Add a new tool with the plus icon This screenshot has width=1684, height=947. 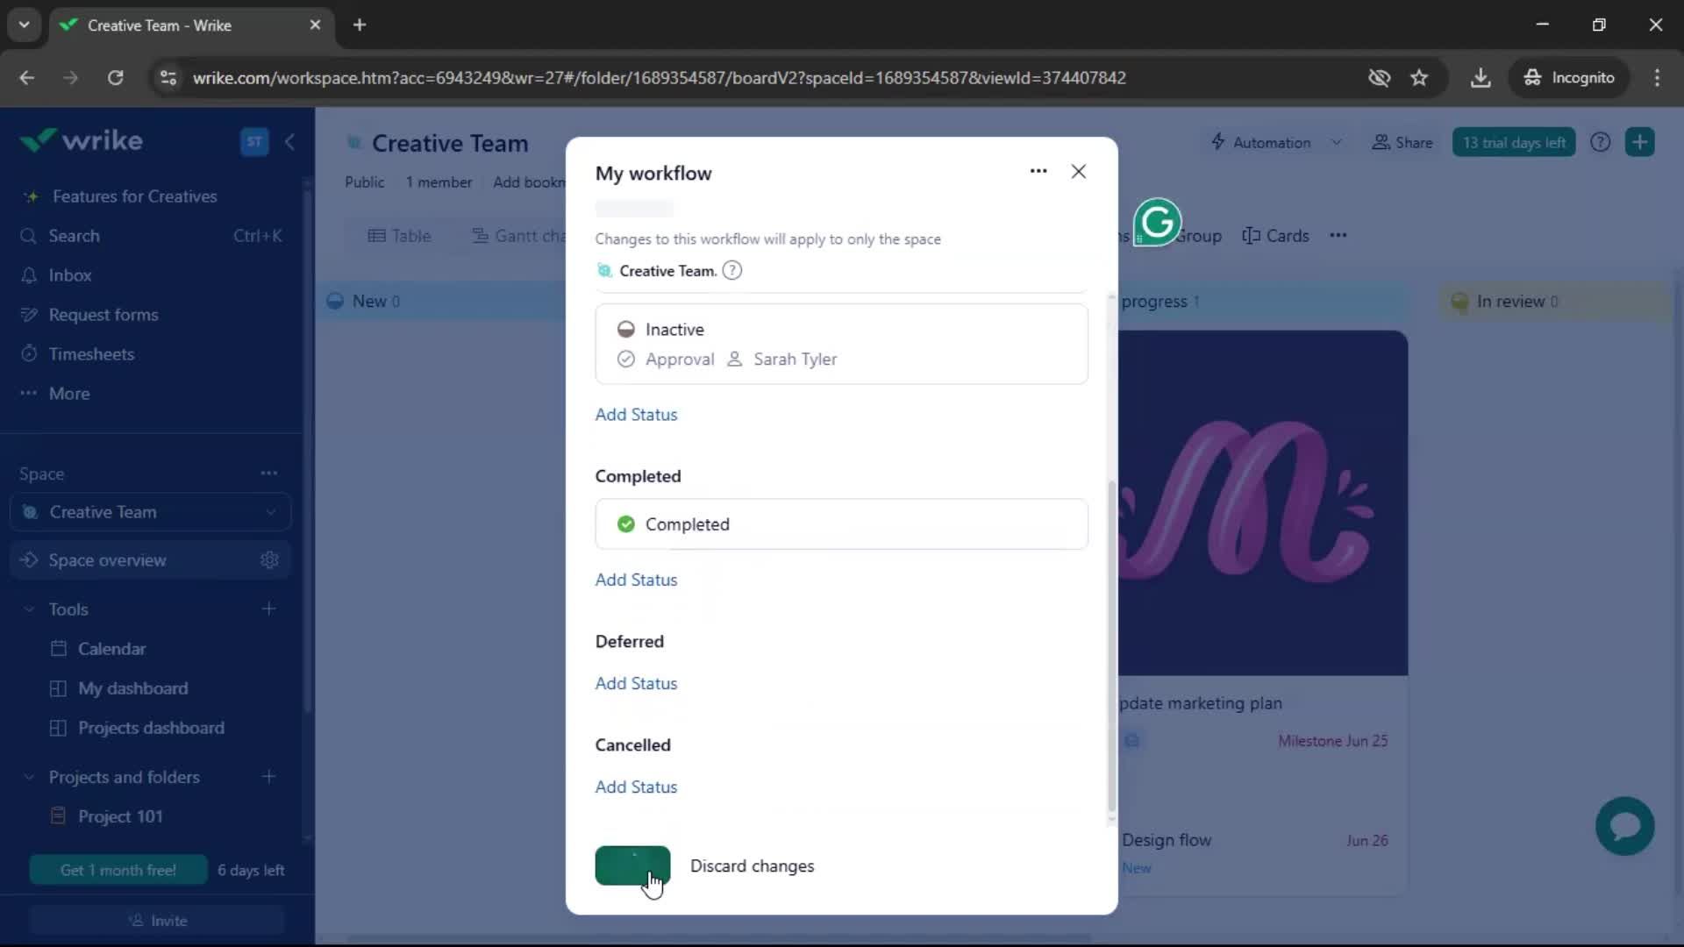point(268,609)
